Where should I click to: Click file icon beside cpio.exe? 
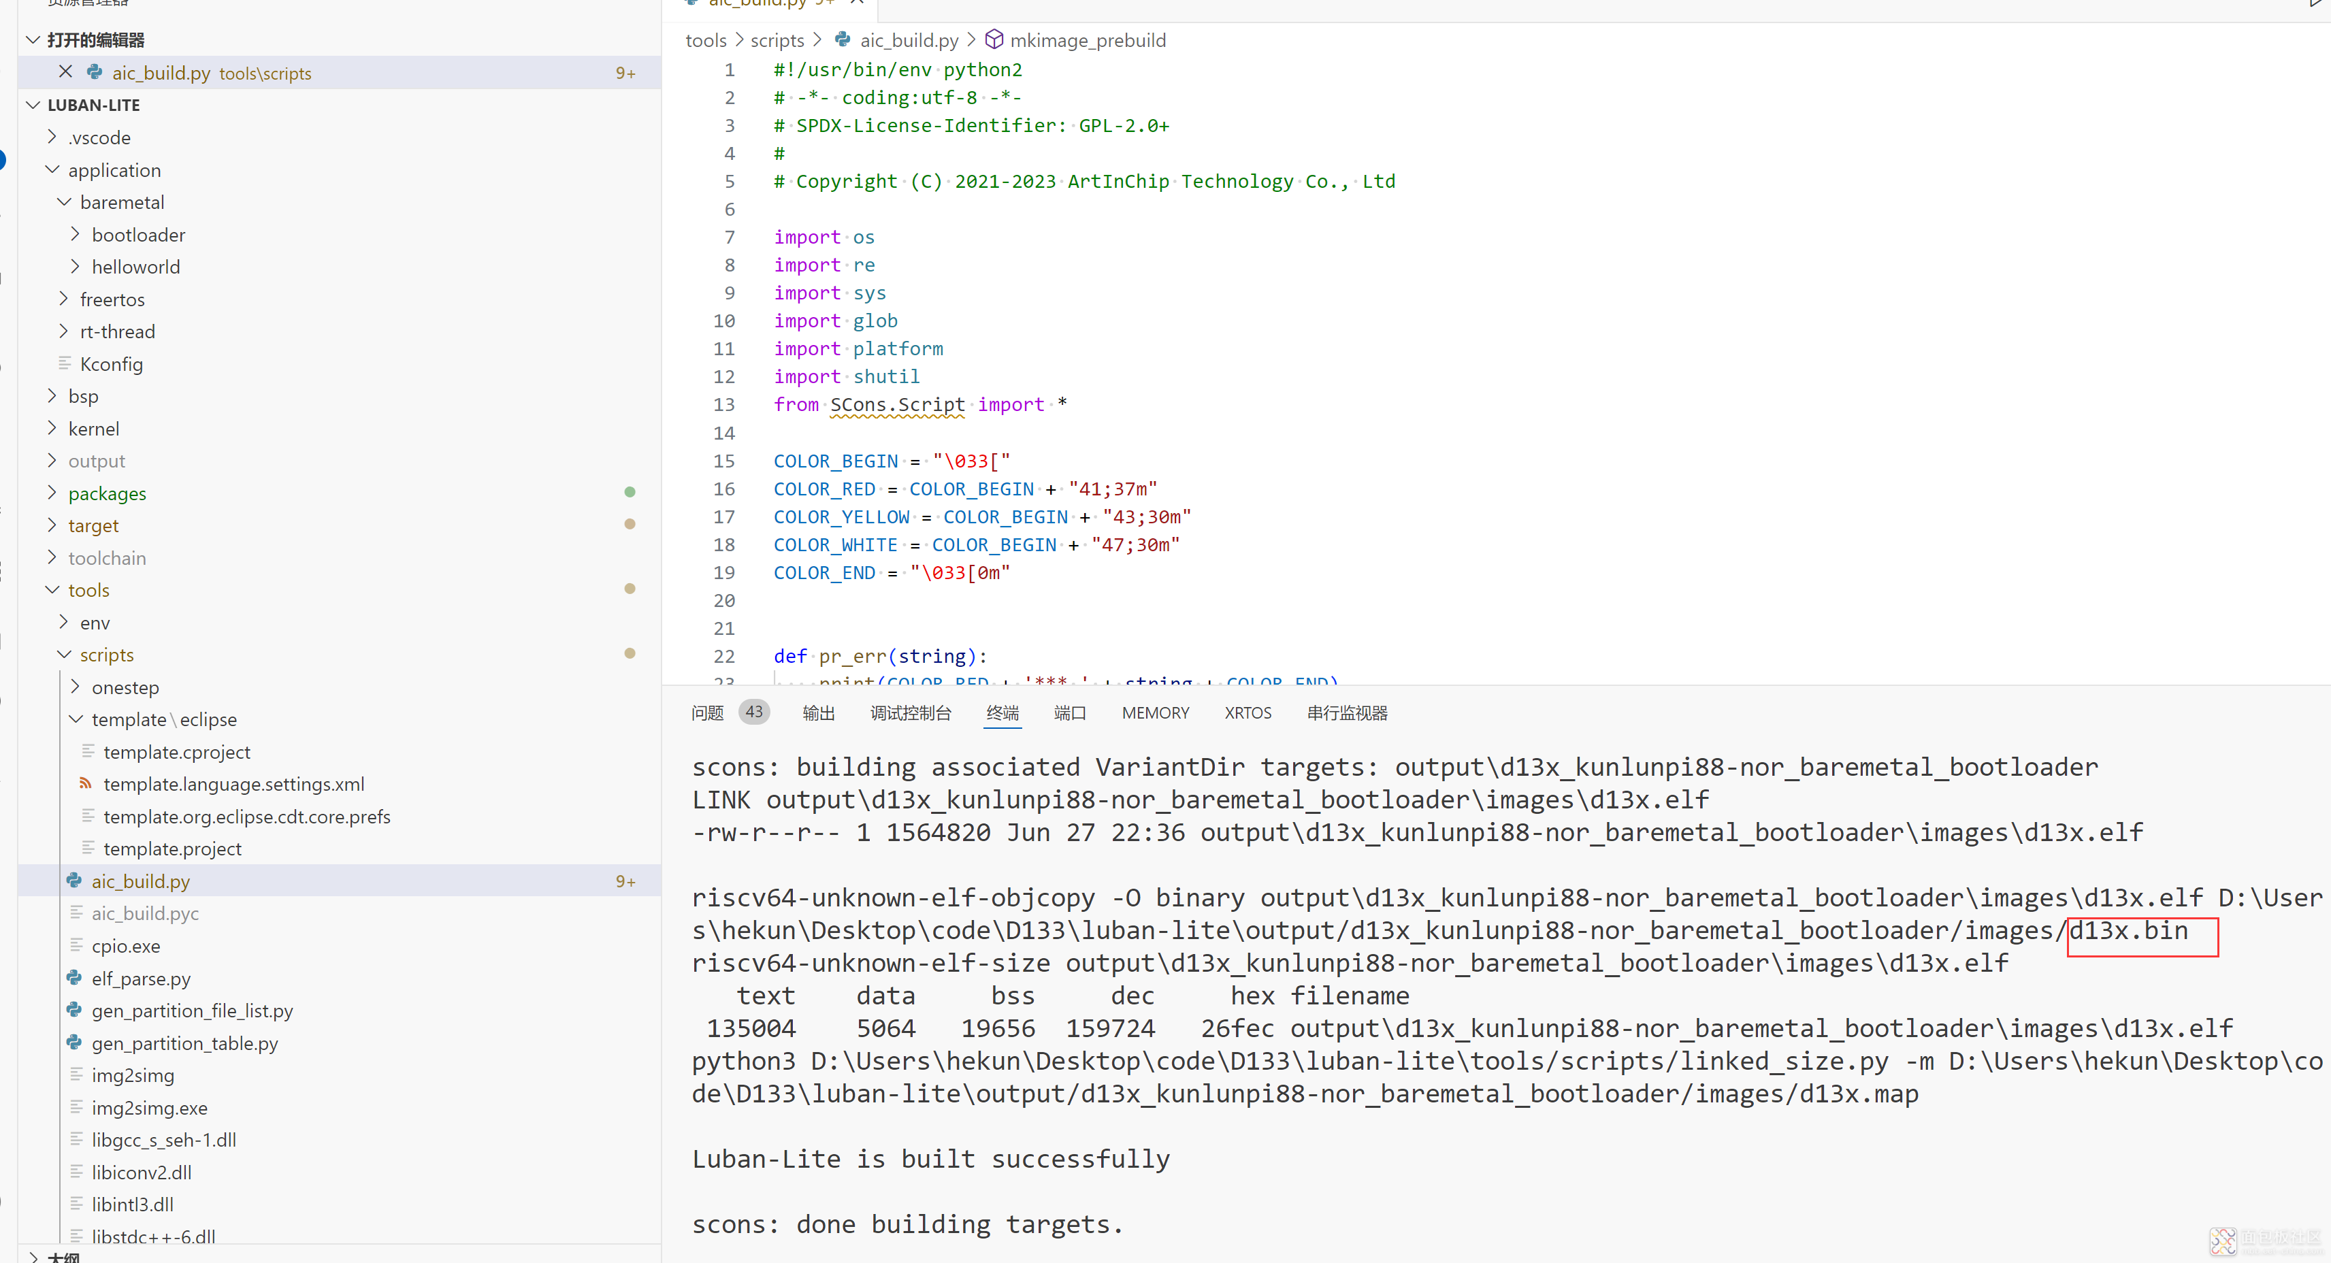tap(77, 945)
